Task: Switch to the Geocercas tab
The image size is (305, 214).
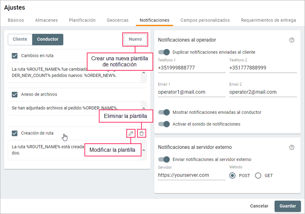Action: click(118, 20)
